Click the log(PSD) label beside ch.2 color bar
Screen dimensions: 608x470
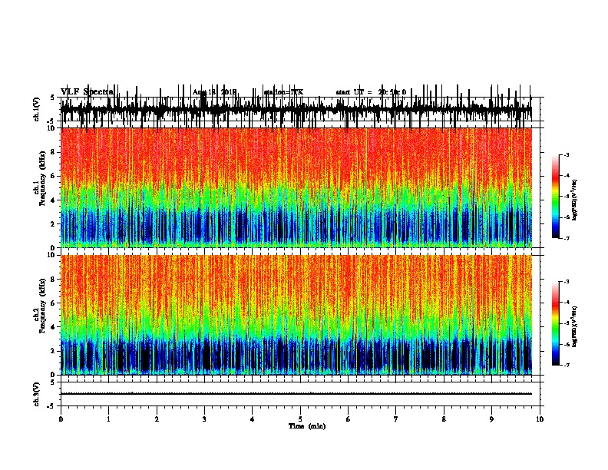pyautogui.click(x=575, y=326)
